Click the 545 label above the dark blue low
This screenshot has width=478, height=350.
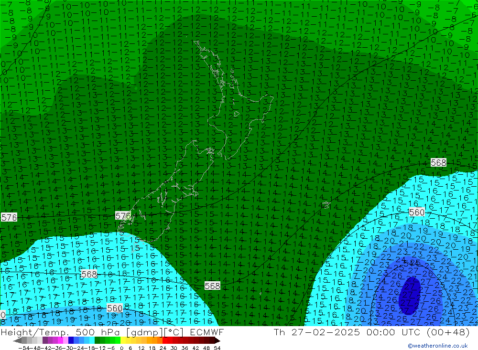click(x=412, y=263)
